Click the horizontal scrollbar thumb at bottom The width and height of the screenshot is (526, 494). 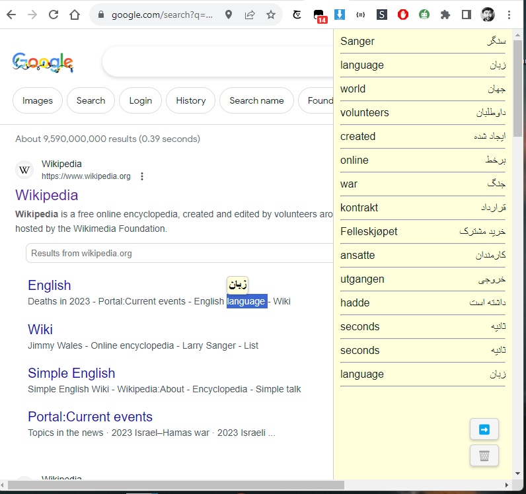pyautogui.click(x=176, y=485)
